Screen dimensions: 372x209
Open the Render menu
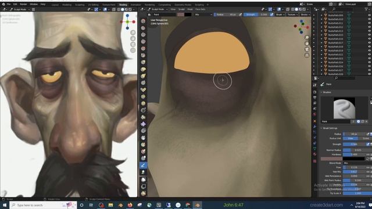coord(23,4)
